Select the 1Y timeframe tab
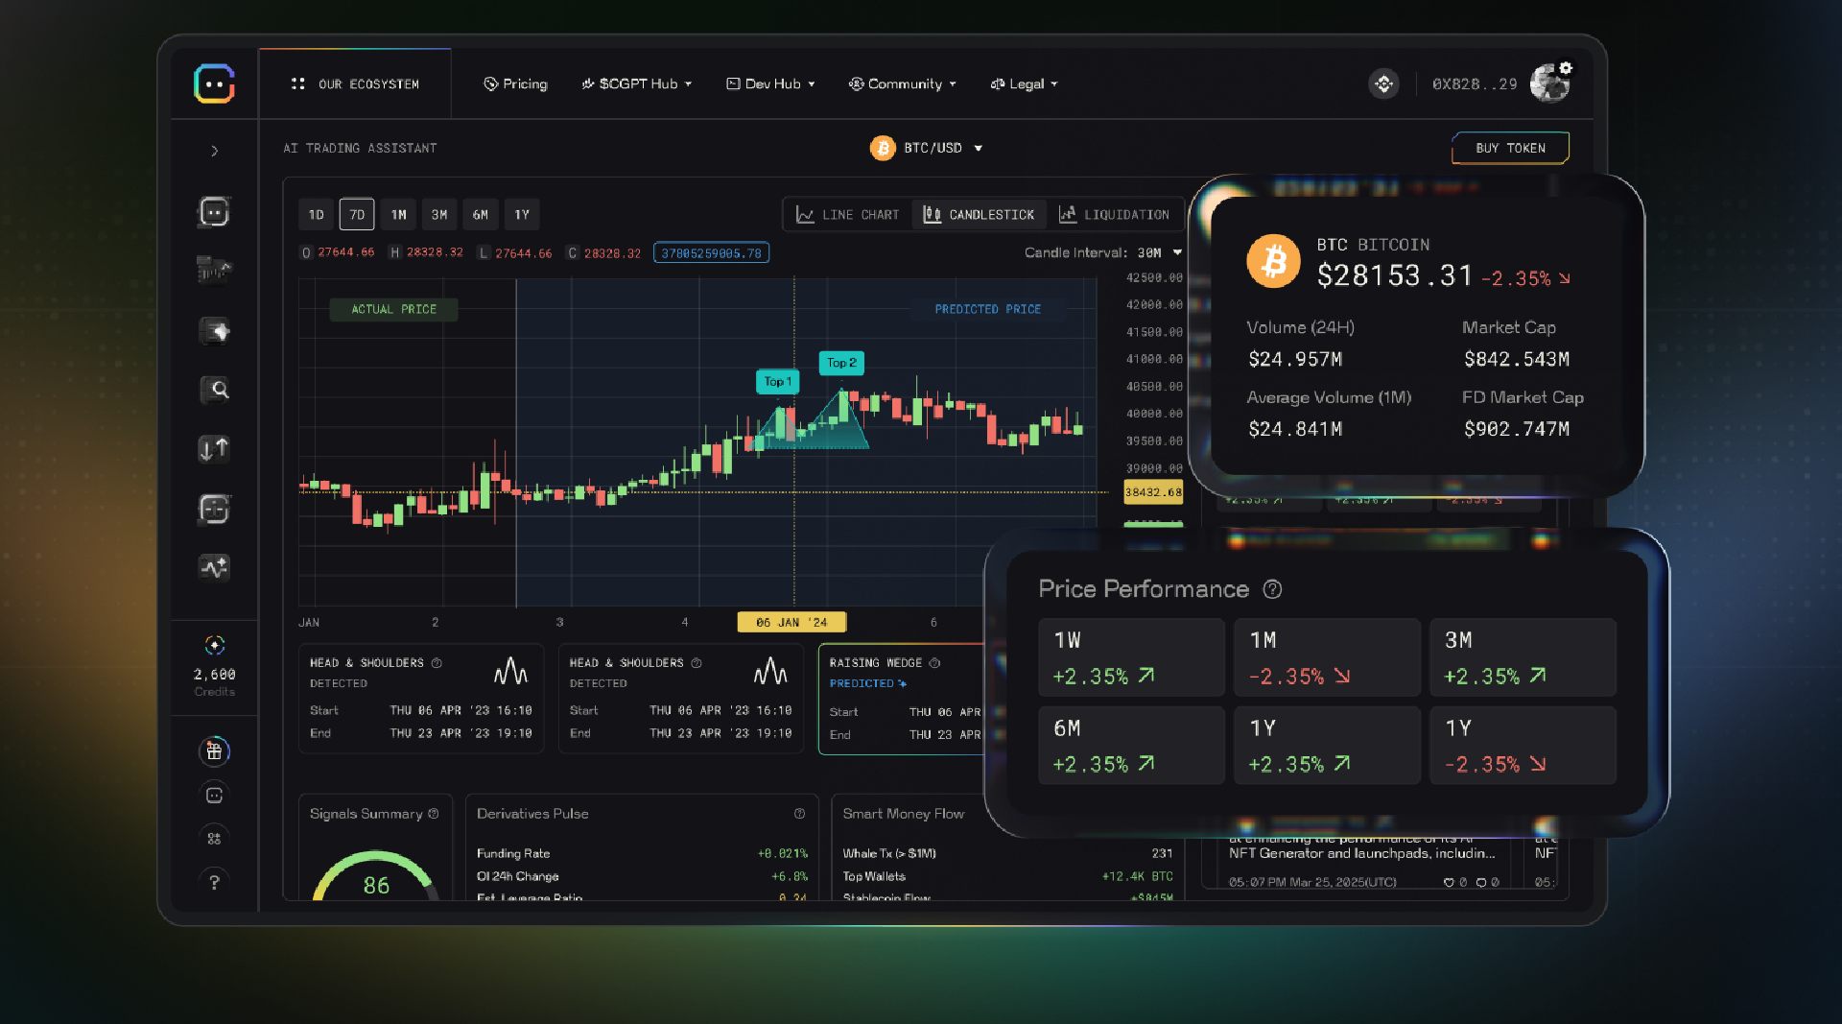1842x1024 pixels. pyautogui.click(x=522, y=214)
